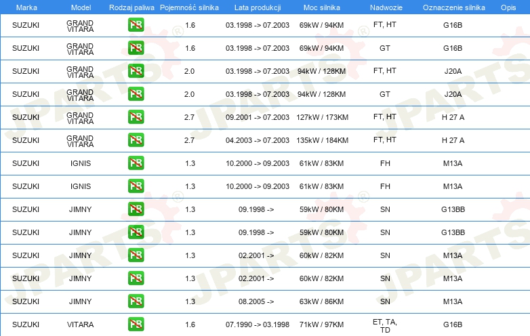Click fuel icon for Grand Vitara 2.0 GT
This screenshot has width=530, height=336.
pyautogui.click(x=136, y=94)
